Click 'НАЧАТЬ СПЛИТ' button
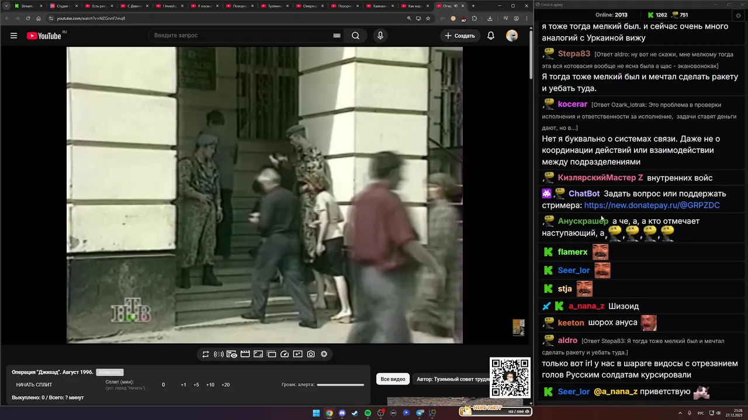This screenshot has height=420, width=748. point(34,385)
